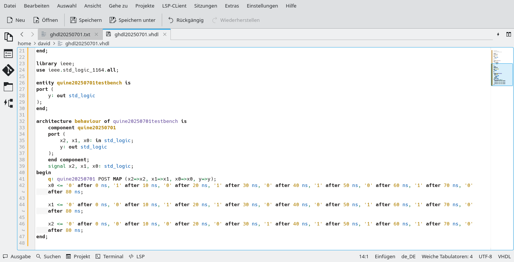
Task: Open the Weiche Tabulatoren setting in status bar
Action: (x=447, y=256)
